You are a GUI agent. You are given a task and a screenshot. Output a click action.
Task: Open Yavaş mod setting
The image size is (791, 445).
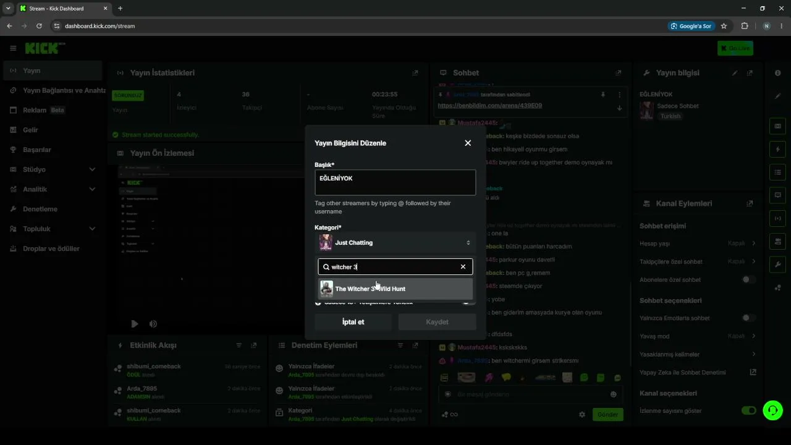pyautogui.click(x=698, y=336)
